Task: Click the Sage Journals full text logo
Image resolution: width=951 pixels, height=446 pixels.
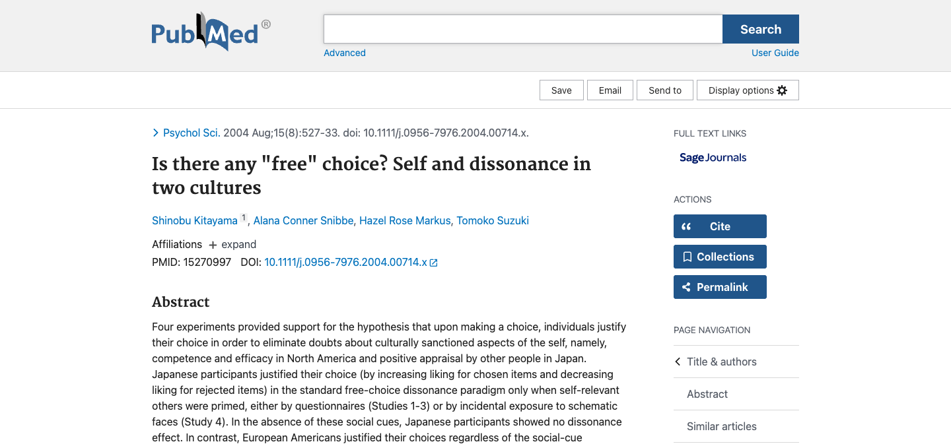Action: pyautogui.click(x=713, y=158)
